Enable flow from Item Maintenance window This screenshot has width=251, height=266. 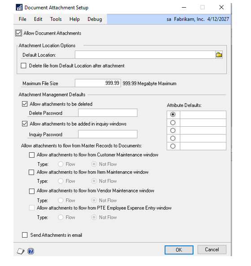[31, 172]
